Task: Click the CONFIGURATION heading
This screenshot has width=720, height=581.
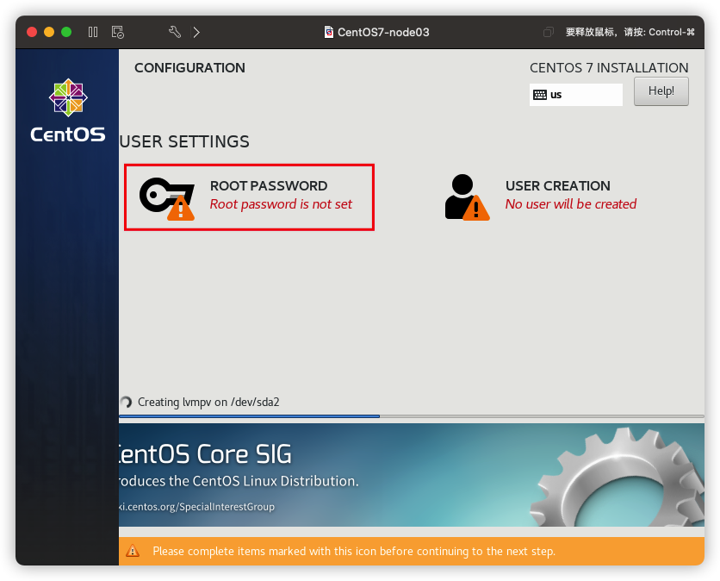Action: tap(189, 67)
